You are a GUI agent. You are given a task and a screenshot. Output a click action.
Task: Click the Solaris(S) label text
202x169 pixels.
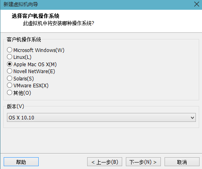24,78
